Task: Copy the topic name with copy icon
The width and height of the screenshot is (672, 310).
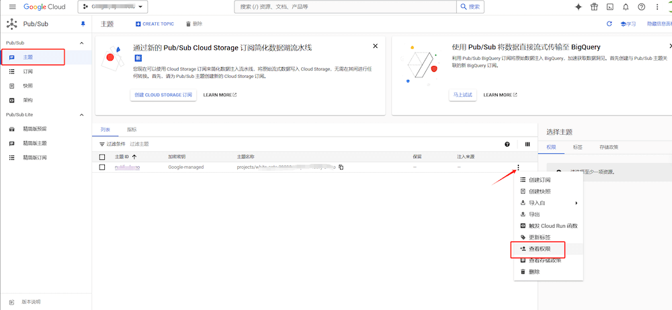Action: pos(341,167)
